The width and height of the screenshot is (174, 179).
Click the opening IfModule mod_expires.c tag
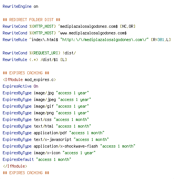[29, 80]
